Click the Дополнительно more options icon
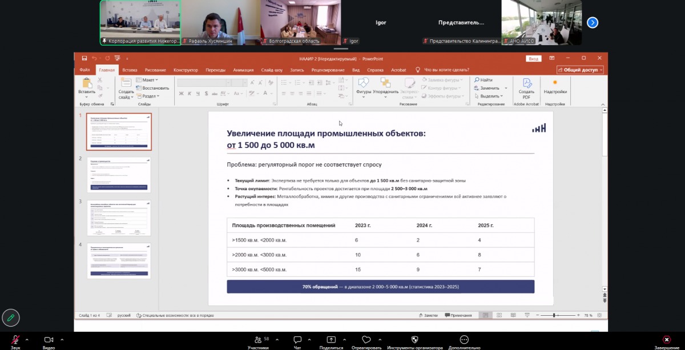Viewport: 685px width, 350px height. (464, 339)
